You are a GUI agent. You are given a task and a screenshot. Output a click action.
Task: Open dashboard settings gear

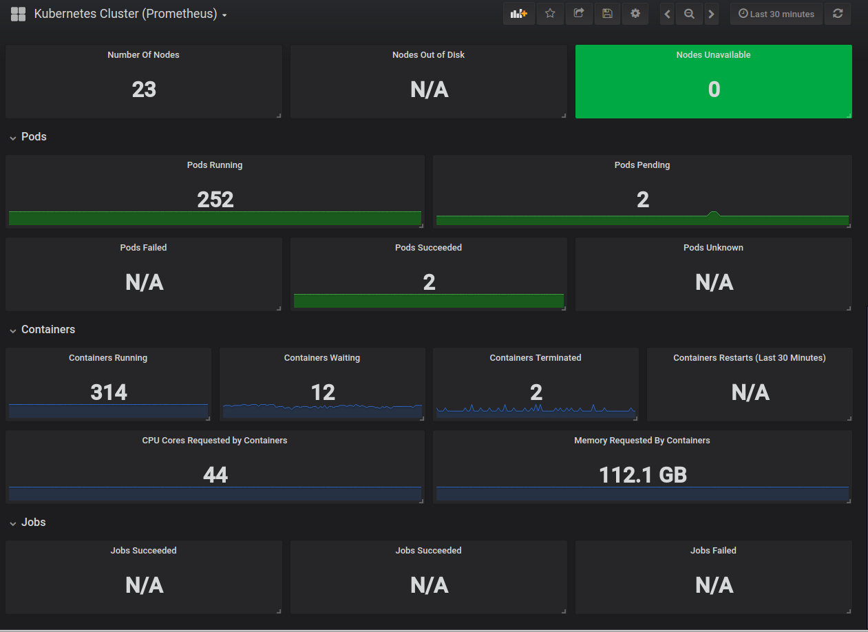coord(635,14)
